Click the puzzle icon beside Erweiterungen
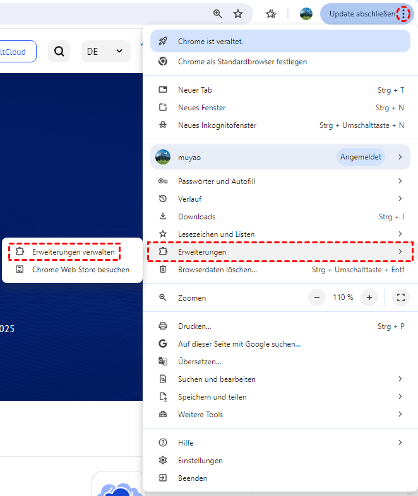 point(163,251)
